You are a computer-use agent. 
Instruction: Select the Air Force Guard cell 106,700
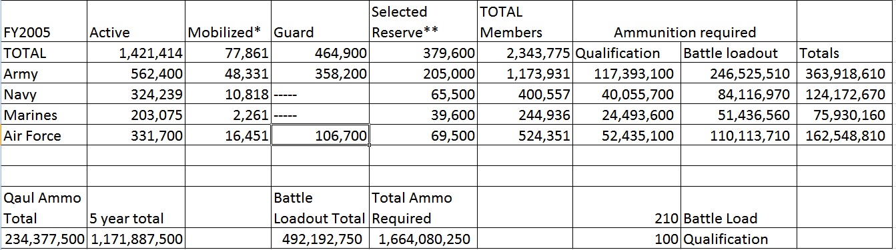320,136
